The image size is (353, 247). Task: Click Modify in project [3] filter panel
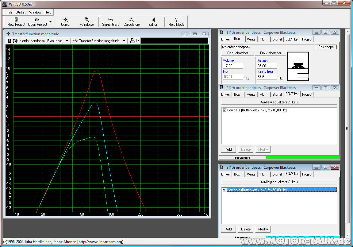tap(263, 229)
